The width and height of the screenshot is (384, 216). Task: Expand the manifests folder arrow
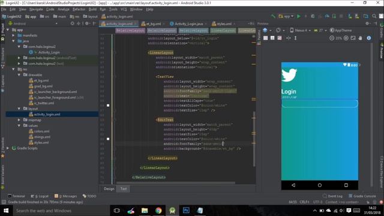13,35
